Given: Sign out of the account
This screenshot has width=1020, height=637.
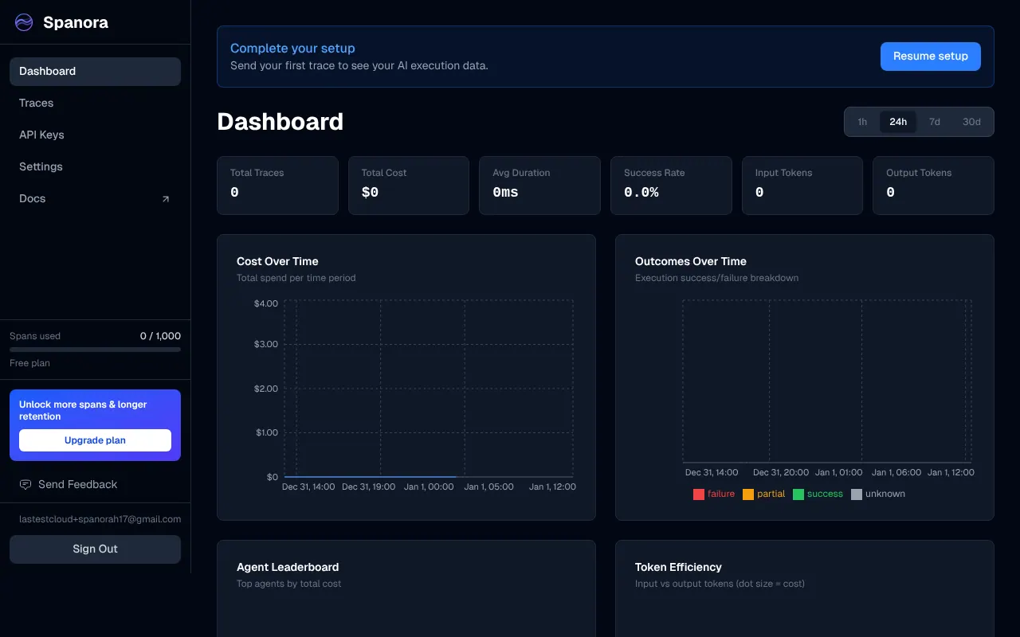Looking at the screenshot, I should click(x=95, y=549).
